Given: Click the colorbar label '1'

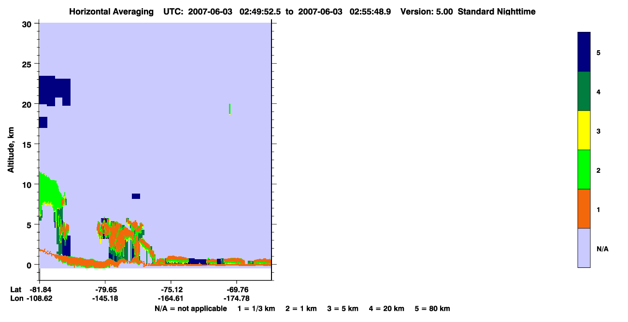Looking at the screenshot, I should [599, 210].
